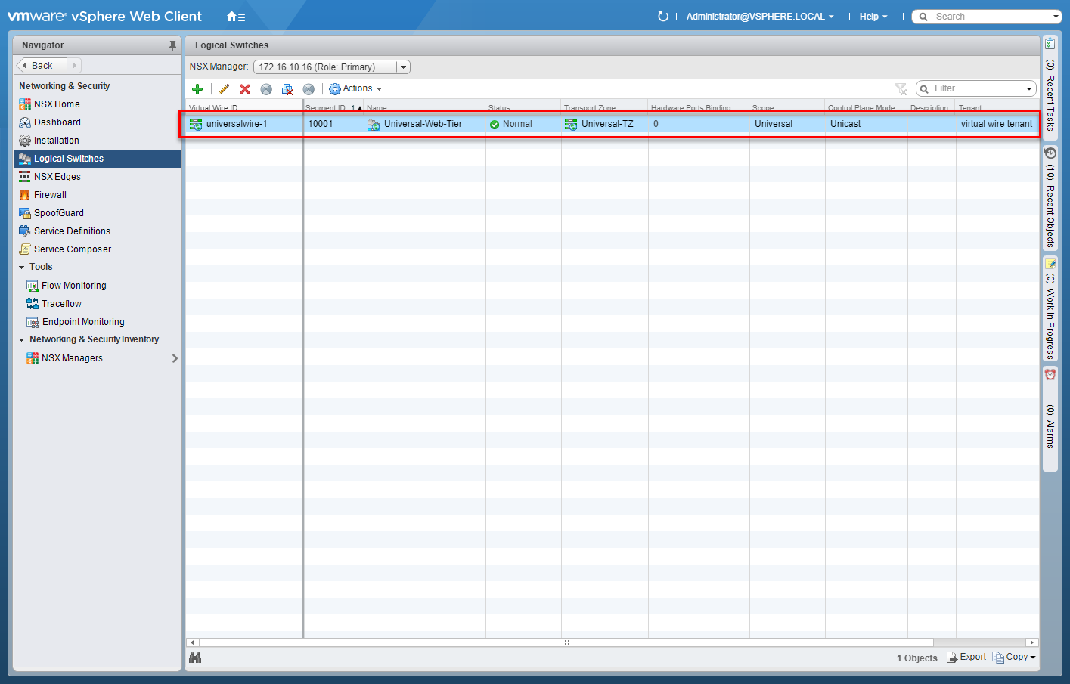This screenshot has width=1070, height=684.
Task: Click the binoculars find icon at bottom
Action: point(195,658)
